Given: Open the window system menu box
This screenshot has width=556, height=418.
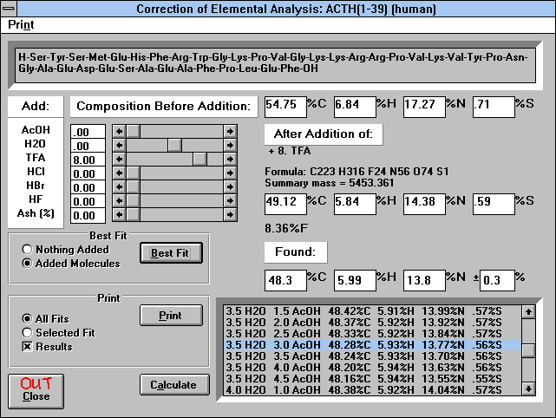Looking at the screenshot, I should pos(9,8).
